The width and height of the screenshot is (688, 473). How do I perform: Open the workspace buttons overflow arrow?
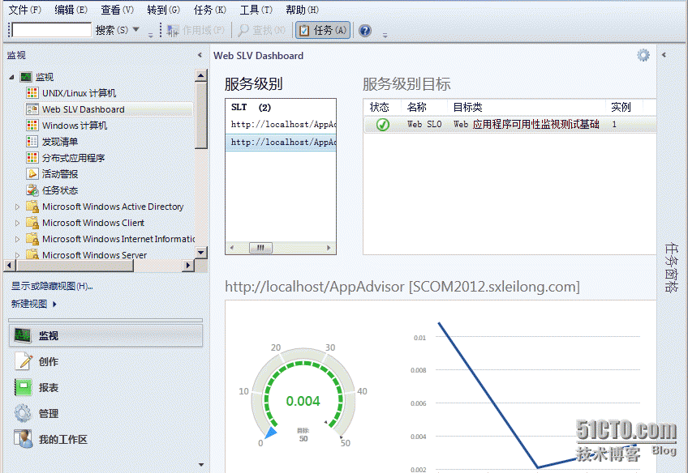tap(201, 465)
